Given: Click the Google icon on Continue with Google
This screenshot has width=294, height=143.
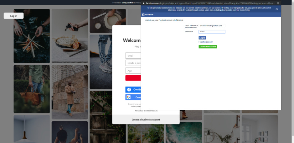Looking at the screenshot, I should point(128,97).
